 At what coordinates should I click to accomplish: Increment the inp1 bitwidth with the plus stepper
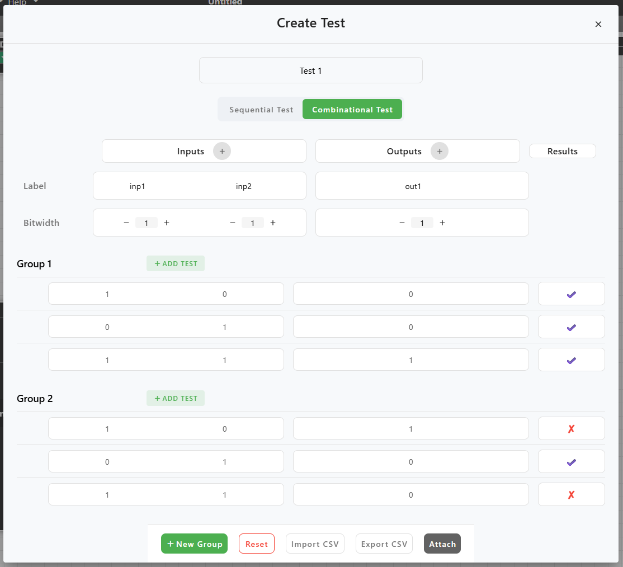pos(167,223)
